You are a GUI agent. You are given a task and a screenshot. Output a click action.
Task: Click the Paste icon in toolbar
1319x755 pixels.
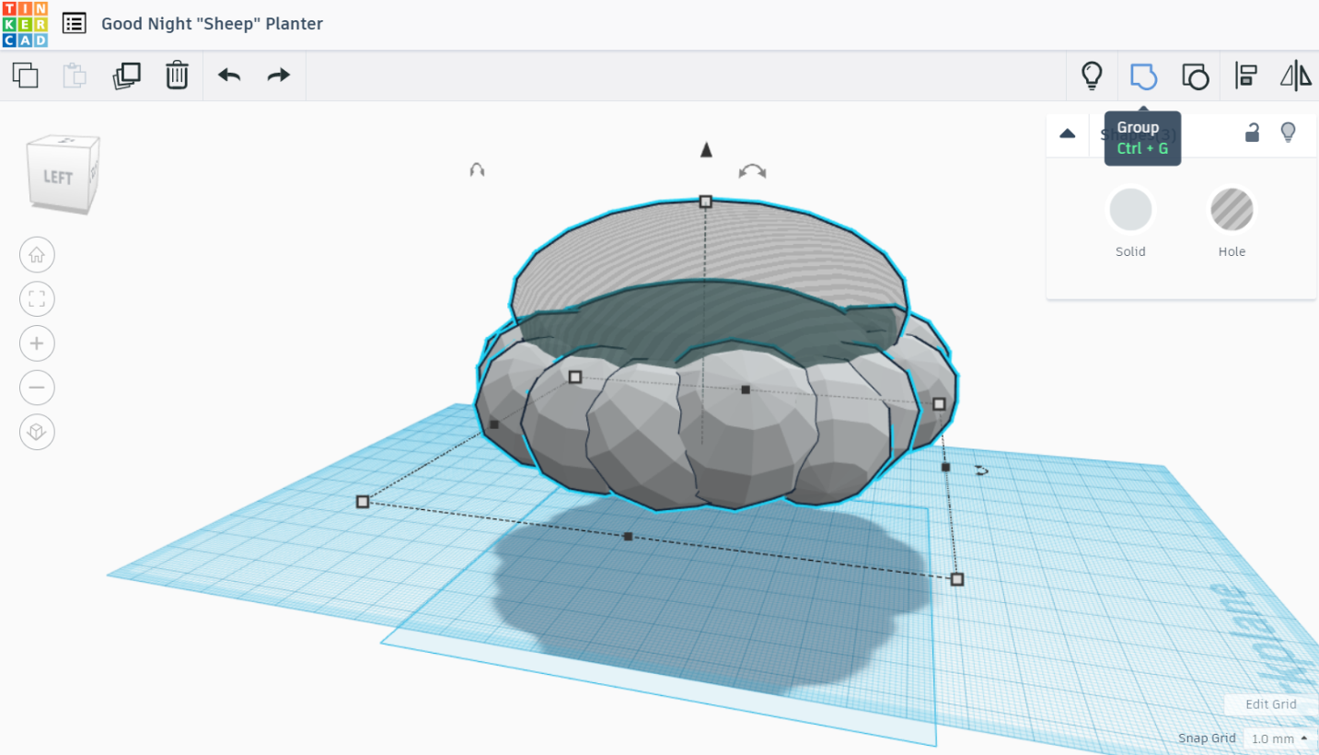pos(75,75)
